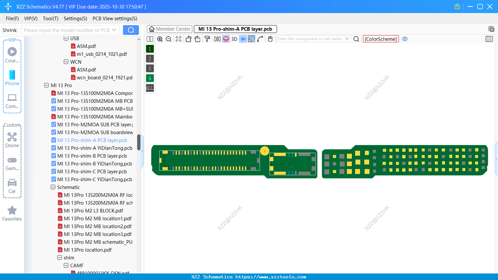Rotate the PCB view counterclockwise

[188, 39]
